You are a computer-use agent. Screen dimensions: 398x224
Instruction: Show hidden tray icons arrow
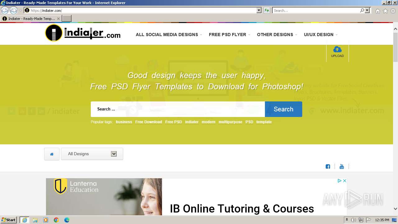347,220
